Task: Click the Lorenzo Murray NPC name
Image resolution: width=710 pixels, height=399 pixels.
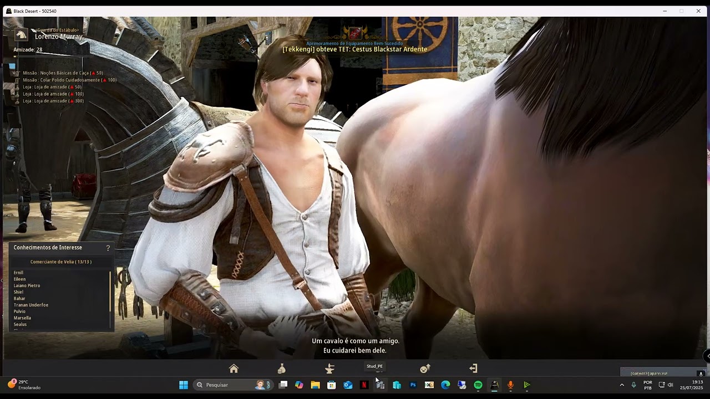Action: pos(59,37)
